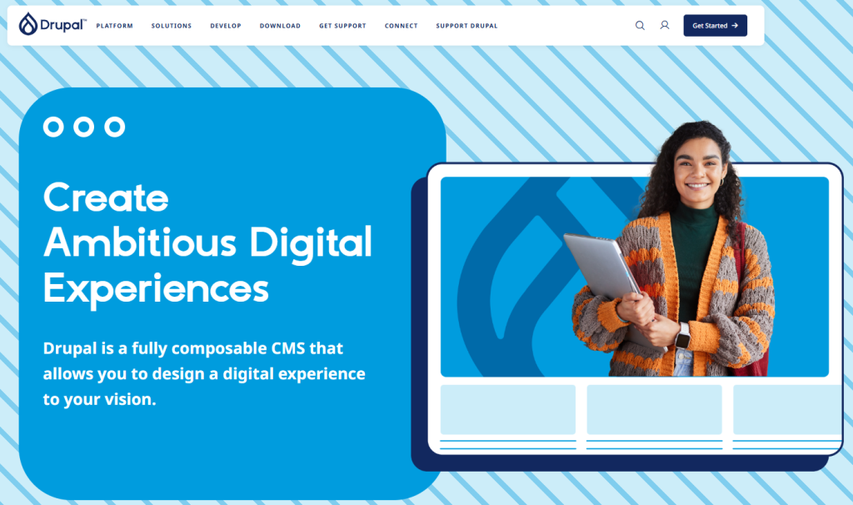Expand the Develop menu
853x505 pixels.
click(226, 26)
